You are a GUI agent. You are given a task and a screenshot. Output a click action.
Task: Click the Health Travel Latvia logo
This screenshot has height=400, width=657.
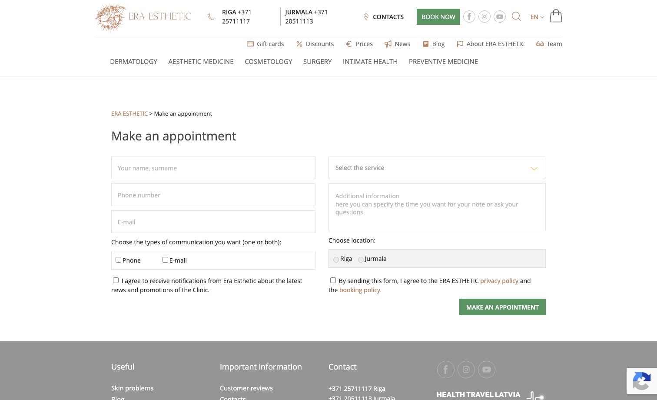(x=491, y=395)
